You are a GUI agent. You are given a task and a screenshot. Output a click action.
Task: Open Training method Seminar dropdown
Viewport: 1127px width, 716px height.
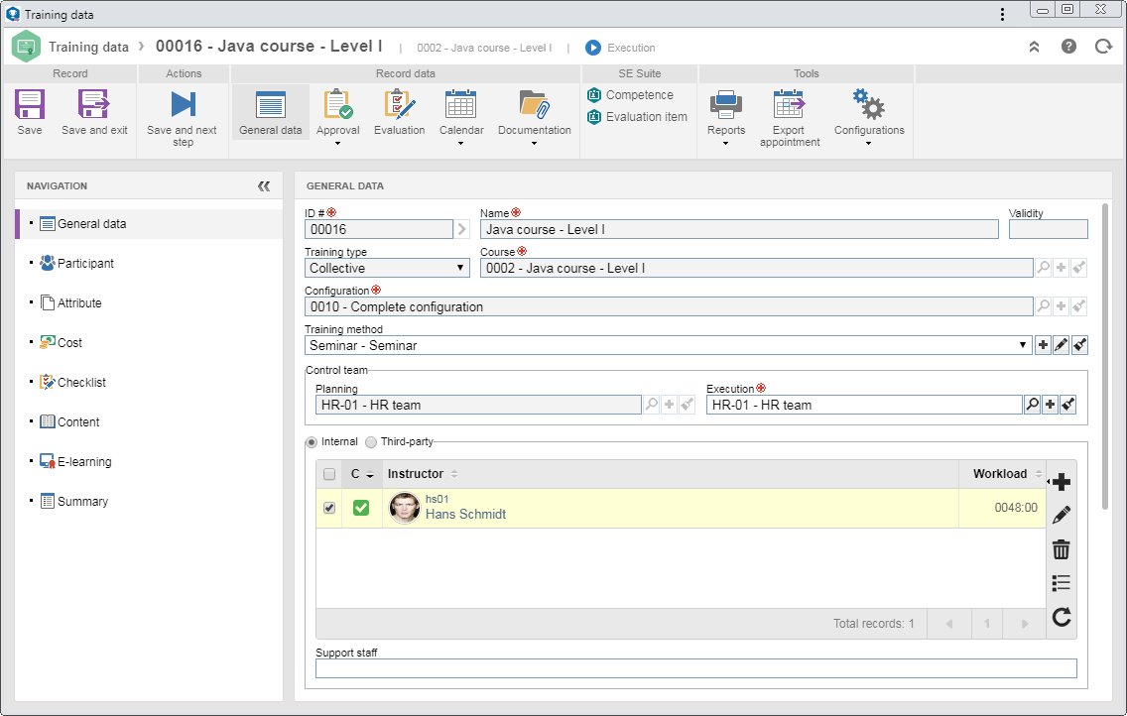669,345
